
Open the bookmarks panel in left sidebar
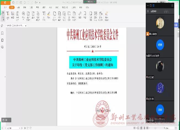click(2, 33)
